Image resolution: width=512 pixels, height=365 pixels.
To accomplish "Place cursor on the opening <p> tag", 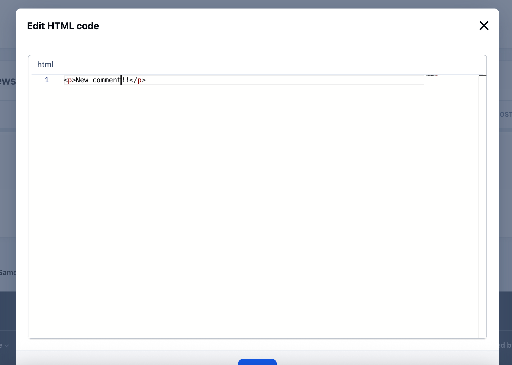I will [x=70, y=80].
